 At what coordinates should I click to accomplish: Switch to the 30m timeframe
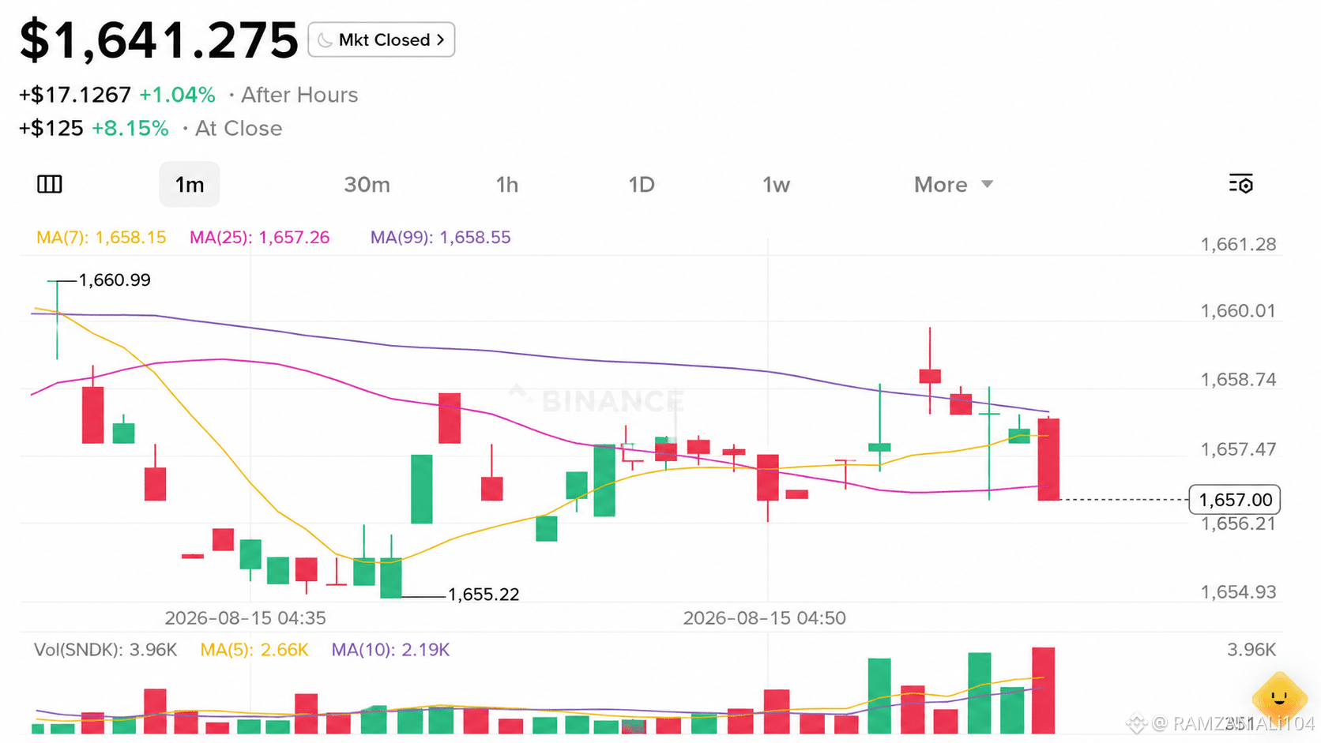point(367,185)
